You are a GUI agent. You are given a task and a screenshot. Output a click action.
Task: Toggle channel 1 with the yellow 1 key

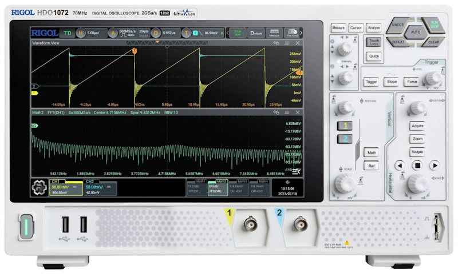[x=345, y=126]
